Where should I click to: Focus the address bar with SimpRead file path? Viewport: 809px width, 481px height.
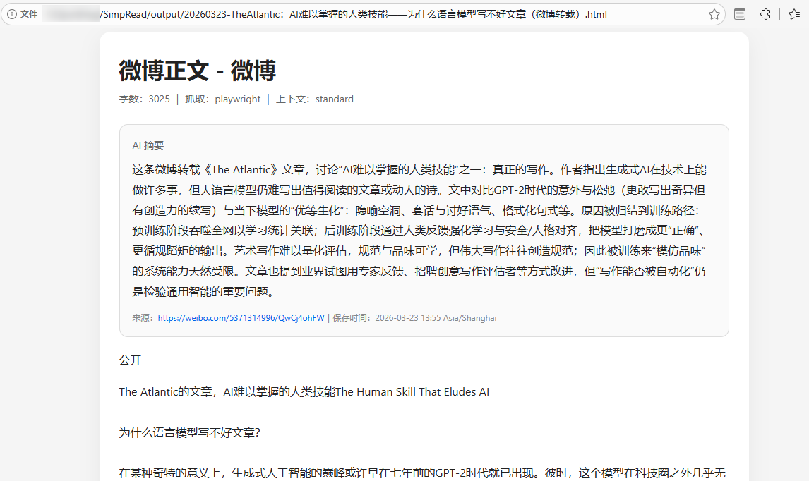tap(353, 14)
